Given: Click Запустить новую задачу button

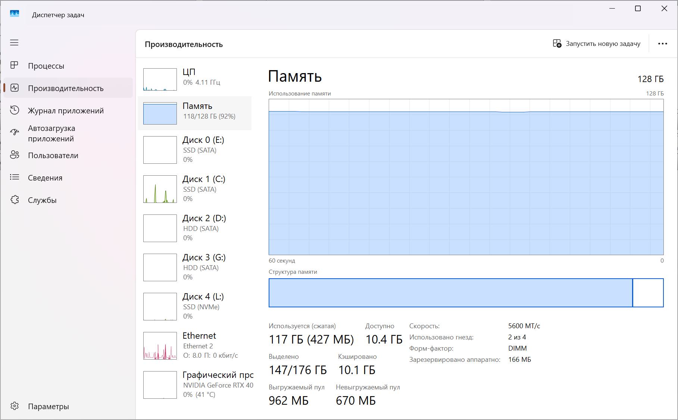Looking at the screenshot, I should pyautogui.click(x=596, y=44).
